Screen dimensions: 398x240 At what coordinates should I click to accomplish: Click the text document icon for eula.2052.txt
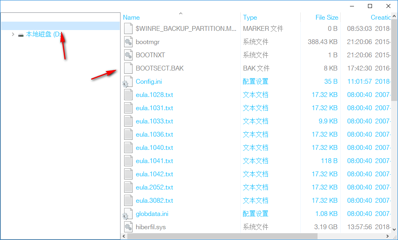click(128, 187)
